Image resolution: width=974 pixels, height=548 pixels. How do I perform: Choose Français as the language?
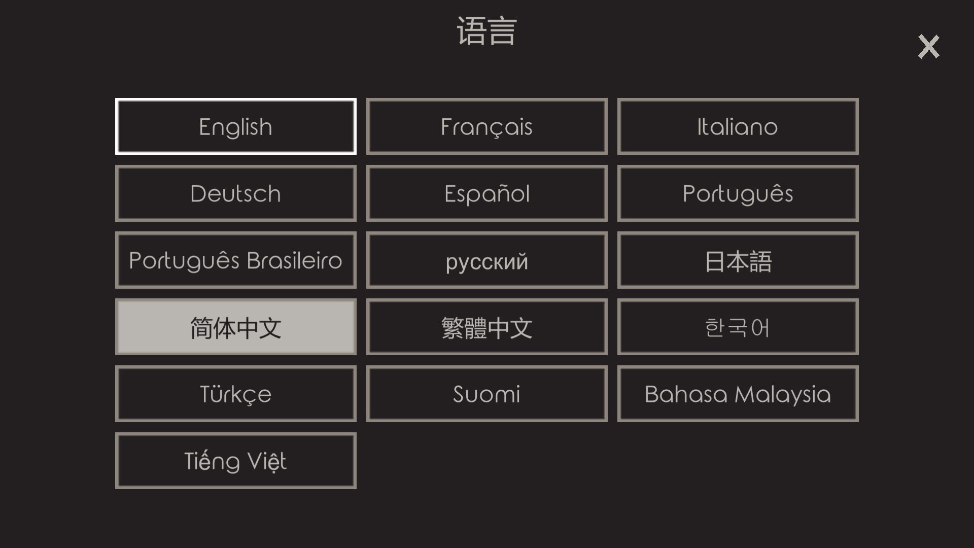(486, 126)
